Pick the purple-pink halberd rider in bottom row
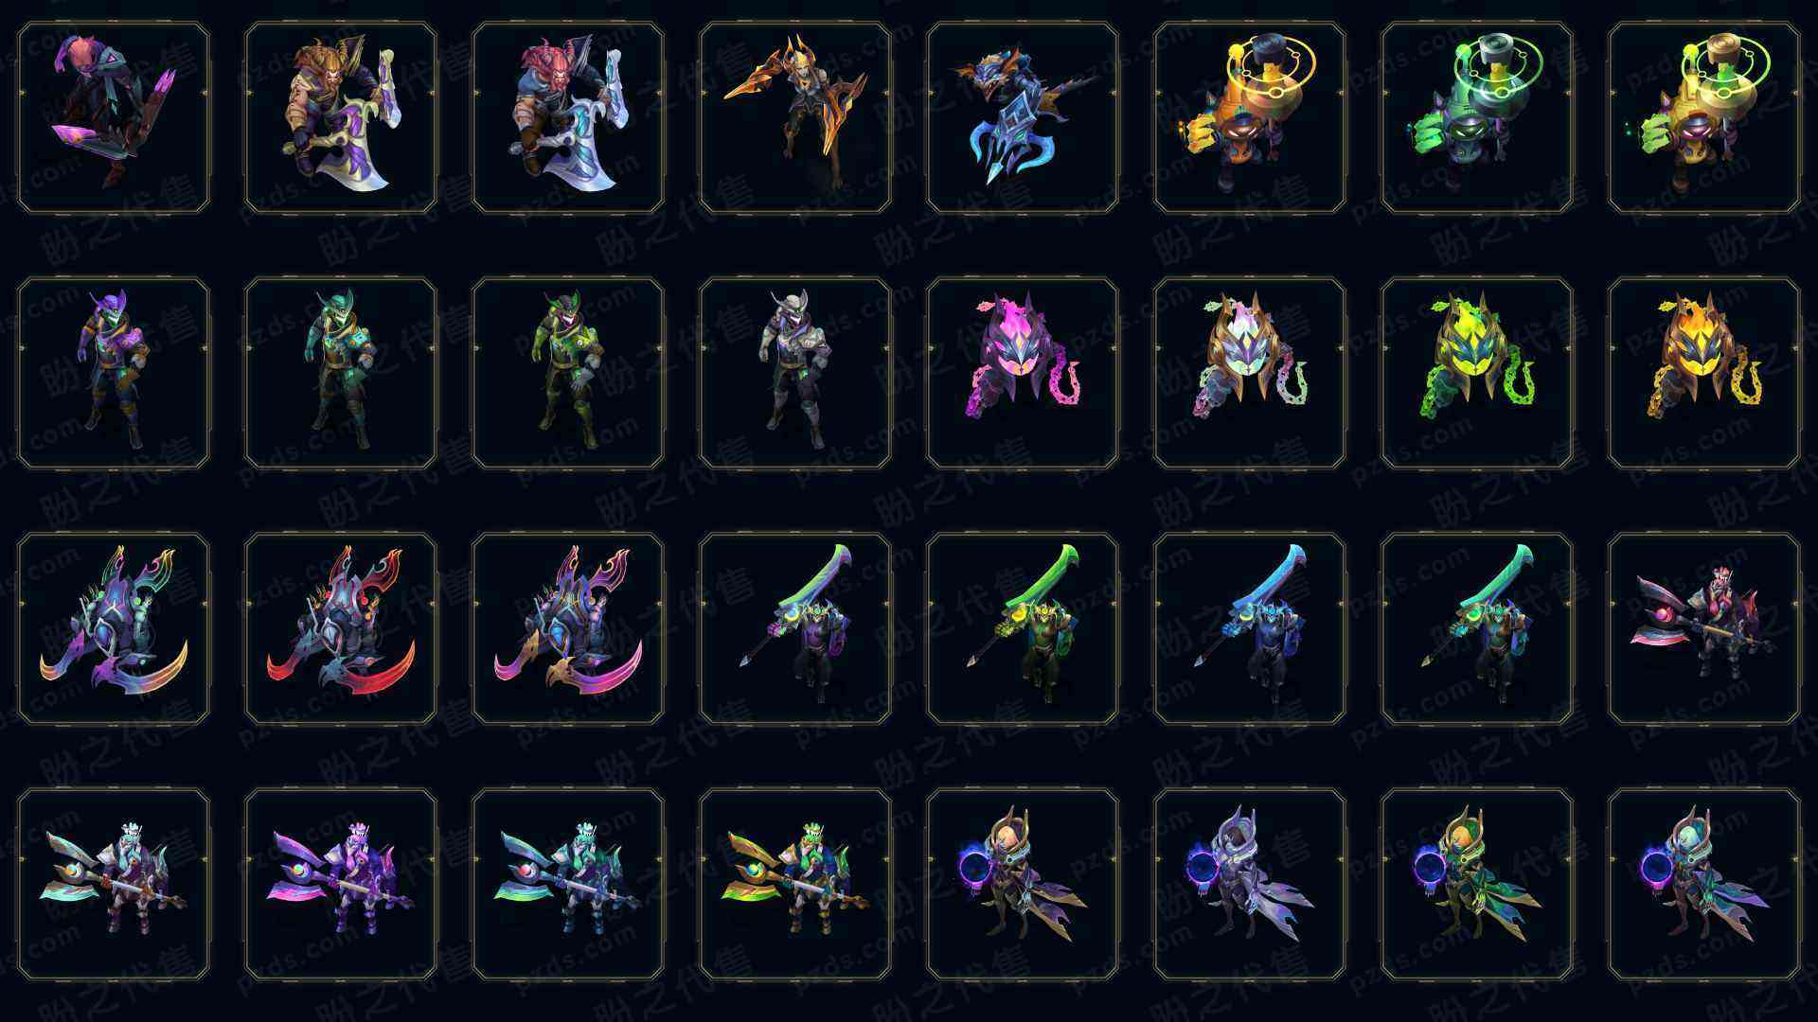 click(341, 884)
